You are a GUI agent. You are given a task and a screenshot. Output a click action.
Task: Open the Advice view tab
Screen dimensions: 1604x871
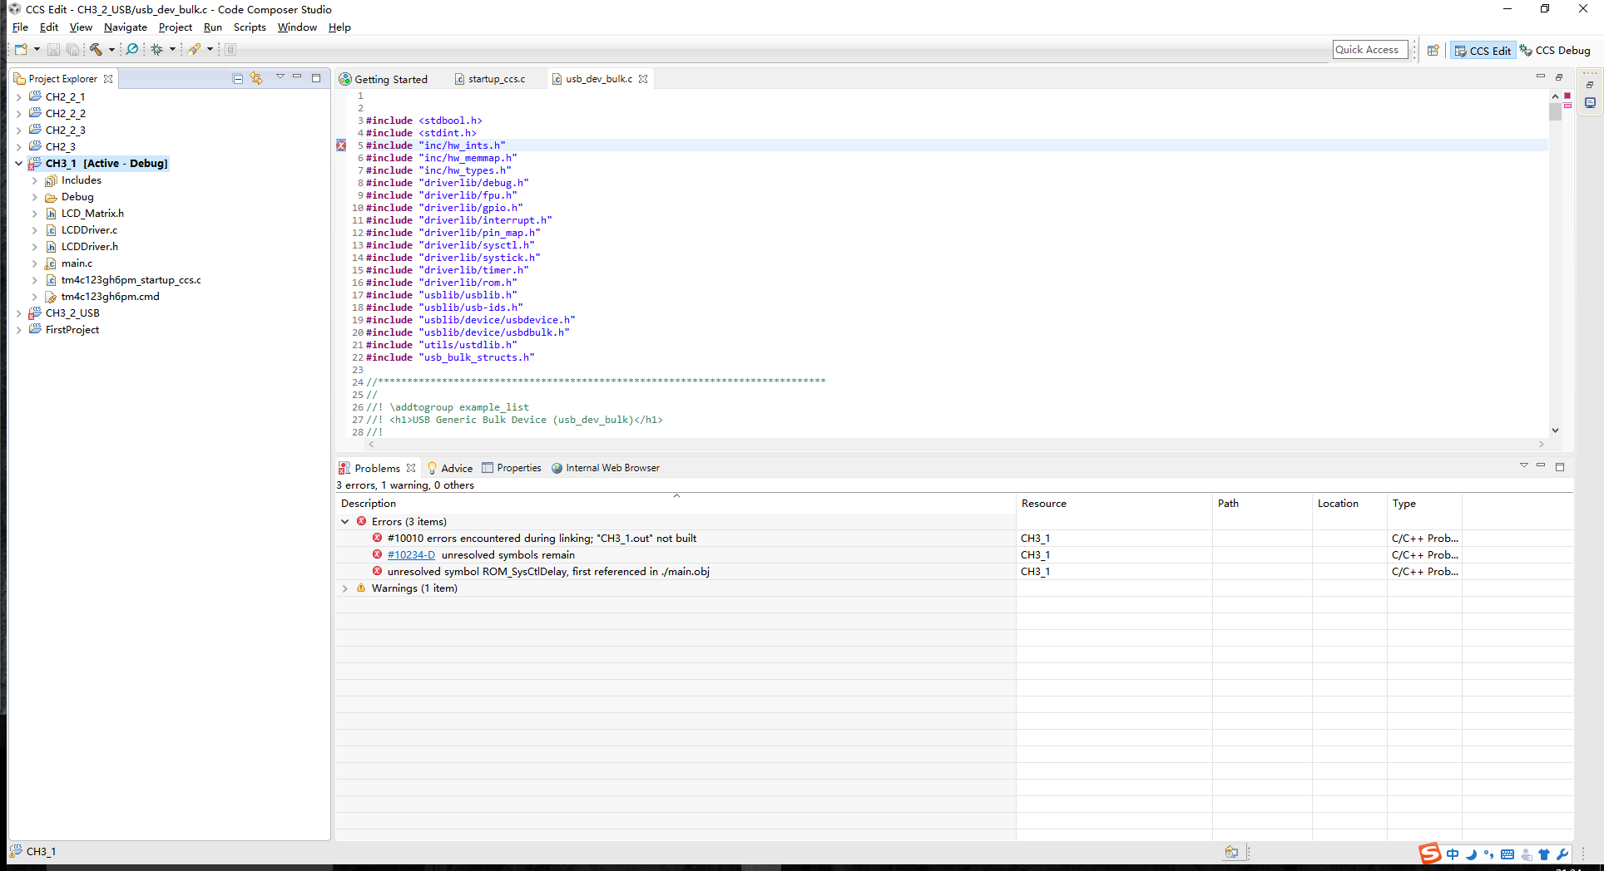[456, 468]
